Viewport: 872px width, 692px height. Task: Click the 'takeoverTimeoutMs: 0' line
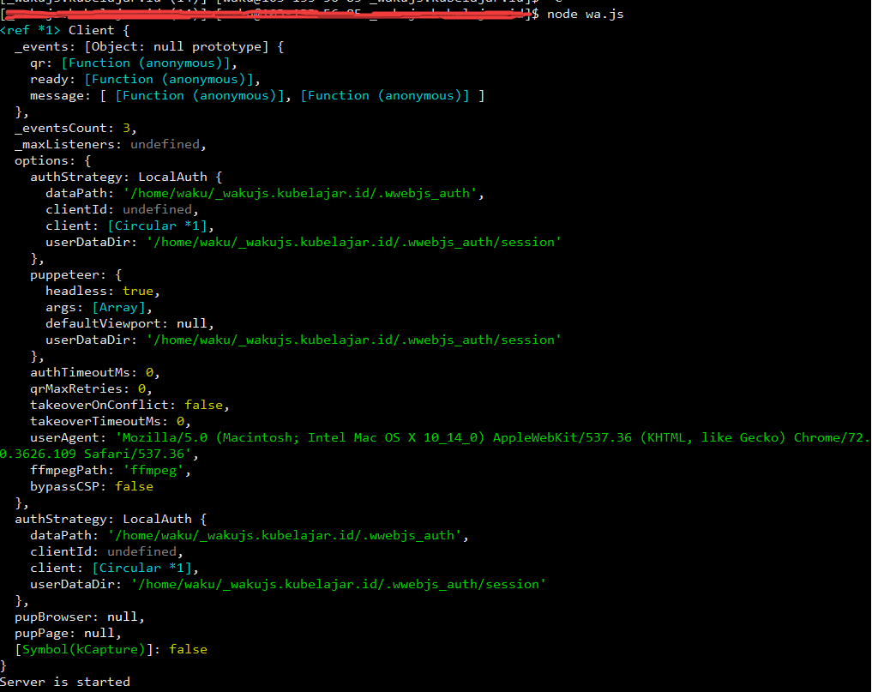(111, 421)
